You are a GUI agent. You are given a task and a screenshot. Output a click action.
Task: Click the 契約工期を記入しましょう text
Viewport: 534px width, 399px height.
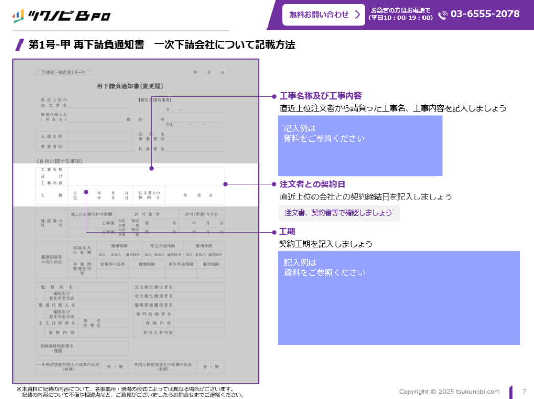(326, 244)
